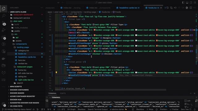This screenshot has height=111, width=198.
Task: Open Explorer's more actions ellipsis
Action: click(42, 8)
